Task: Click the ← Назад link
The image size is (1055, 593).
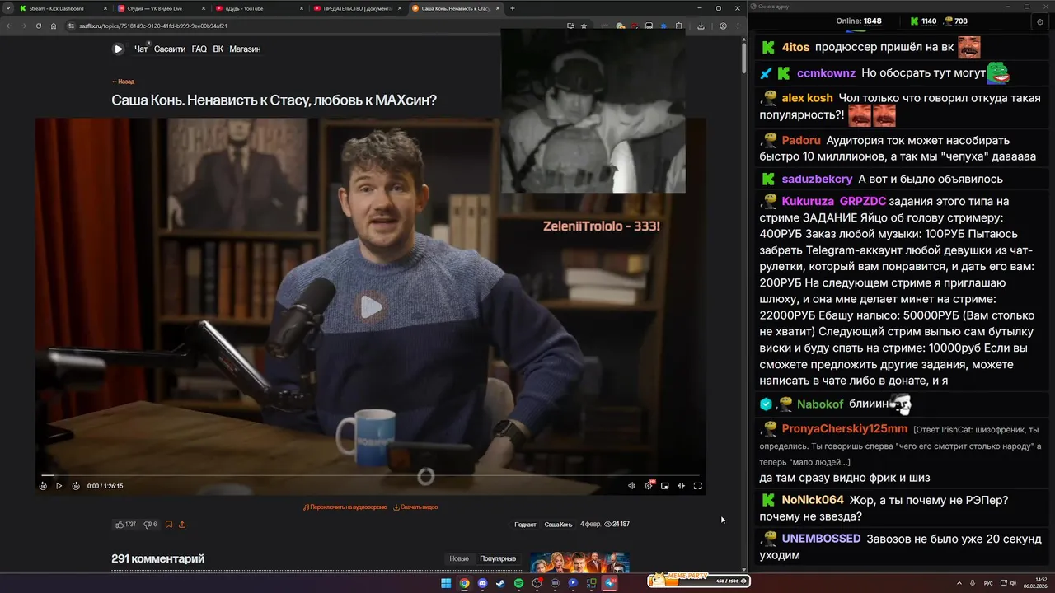Action: coord(123,82)
